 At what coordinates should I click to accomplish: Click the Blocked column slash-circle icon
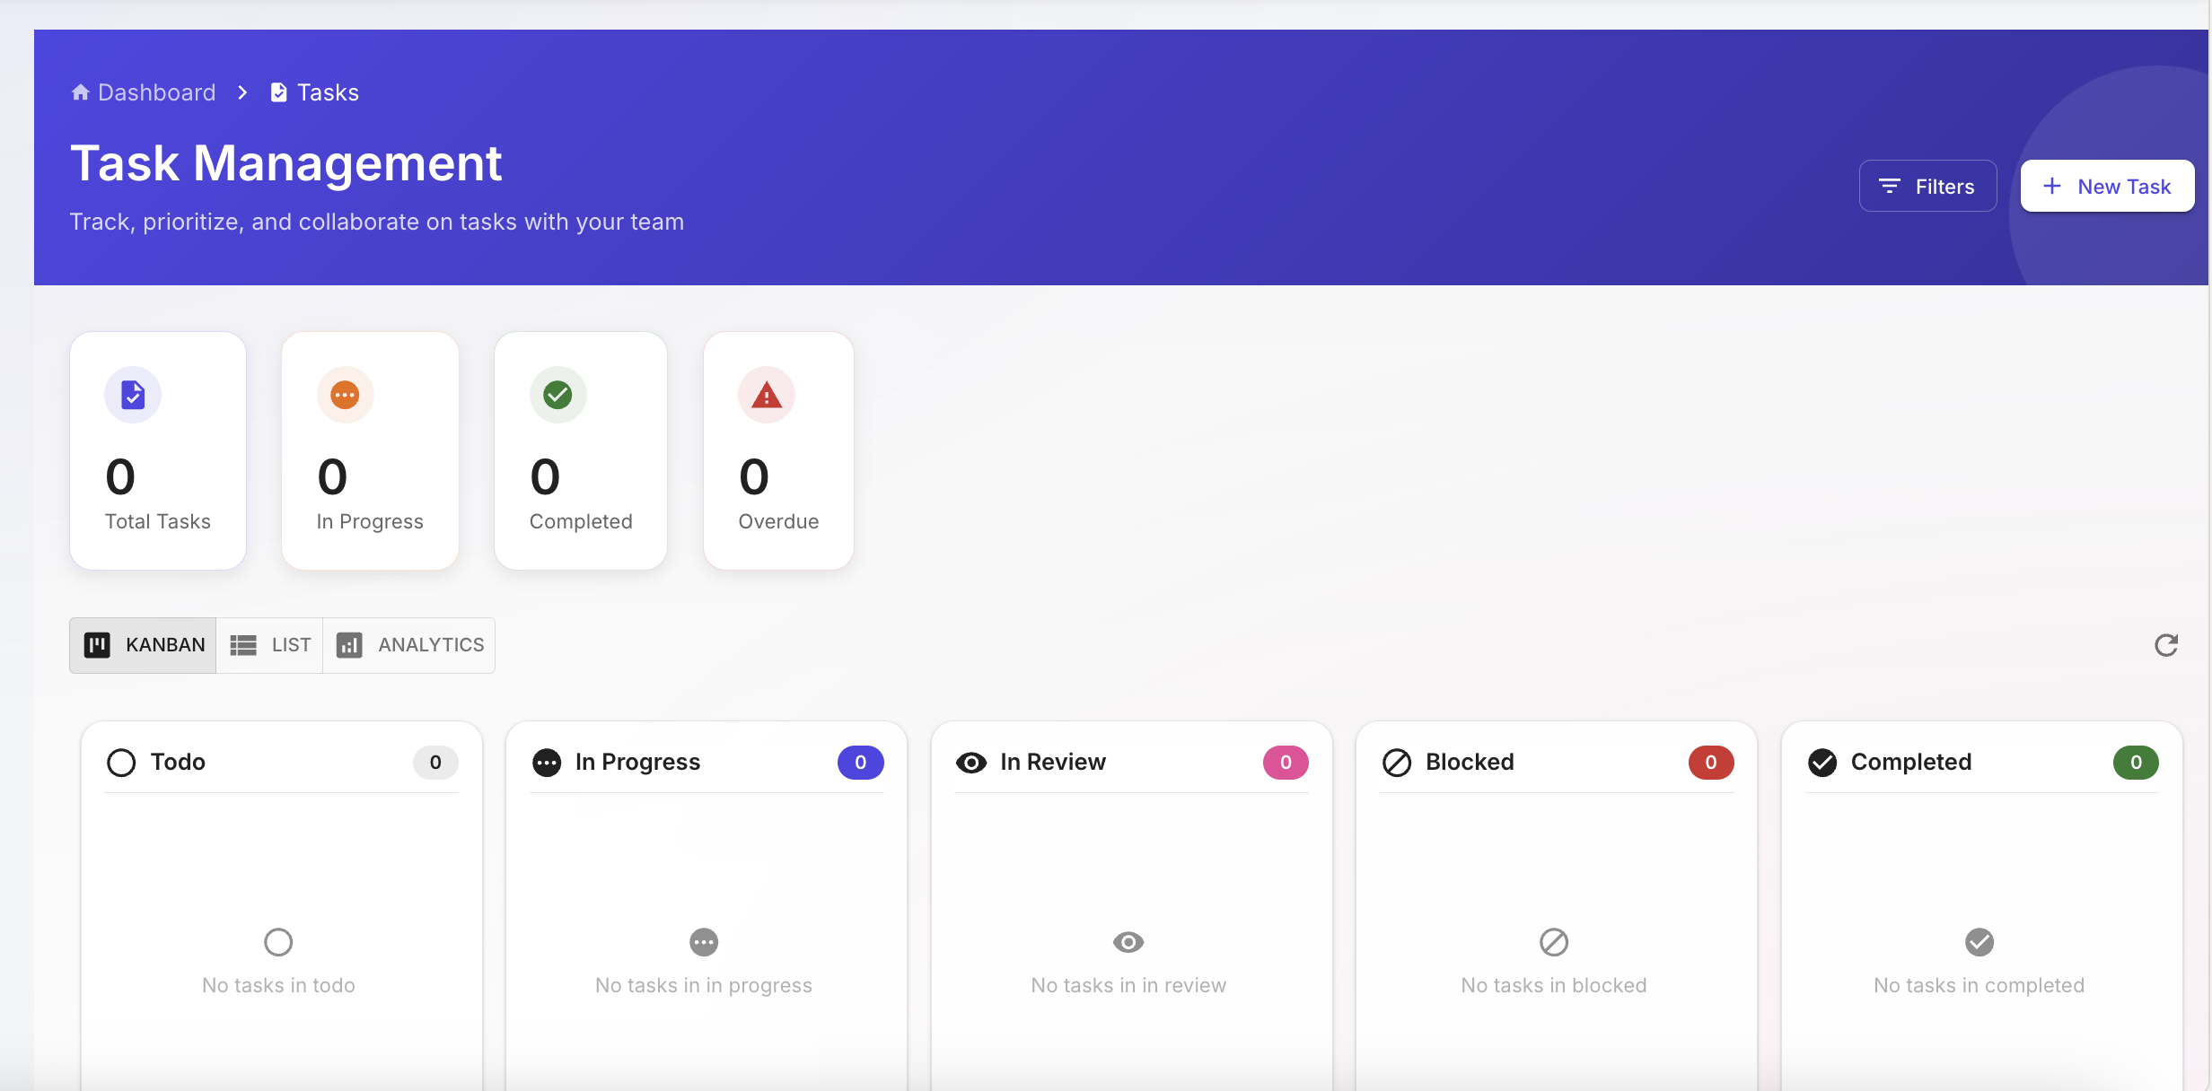(x=1397, y=763)
